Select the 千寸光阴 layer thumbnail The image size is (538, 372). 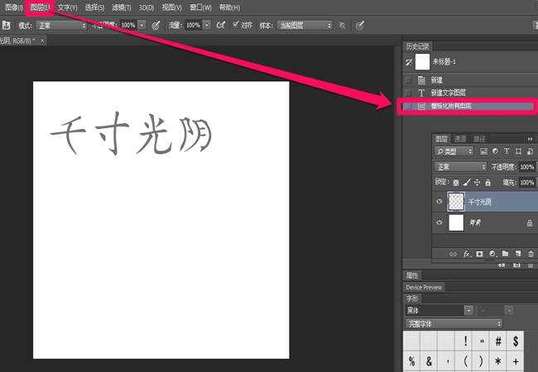pyautogui.click(x=456, y=202)
